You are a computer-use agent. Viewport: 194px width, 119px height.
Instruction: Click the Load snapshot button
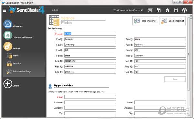pos(173,21)
